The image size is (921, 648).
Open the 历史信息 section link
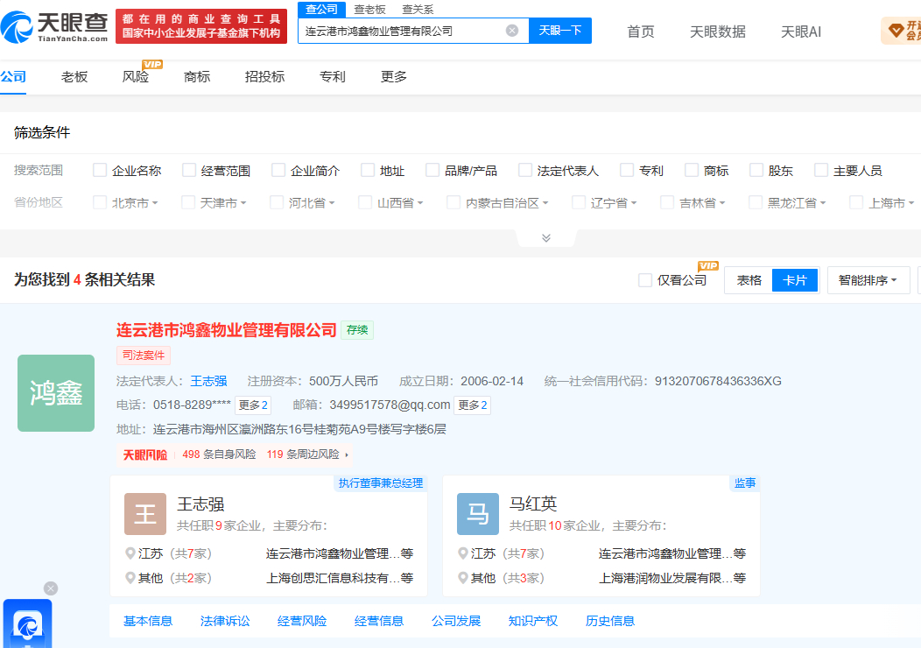609,621
